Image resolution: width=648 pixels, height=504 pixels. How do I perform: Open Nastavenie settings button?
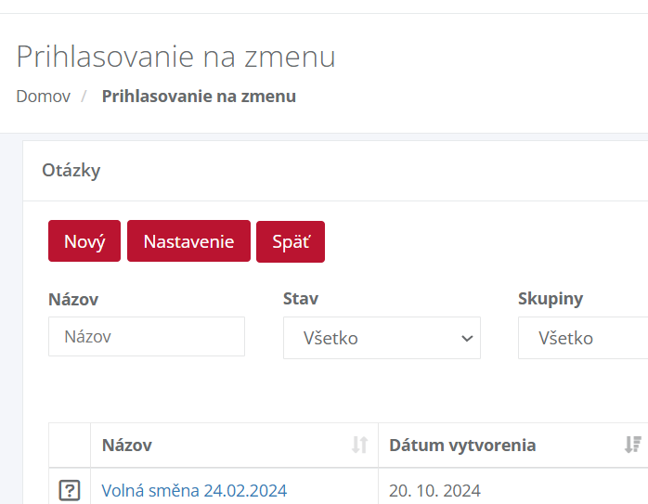188,241
